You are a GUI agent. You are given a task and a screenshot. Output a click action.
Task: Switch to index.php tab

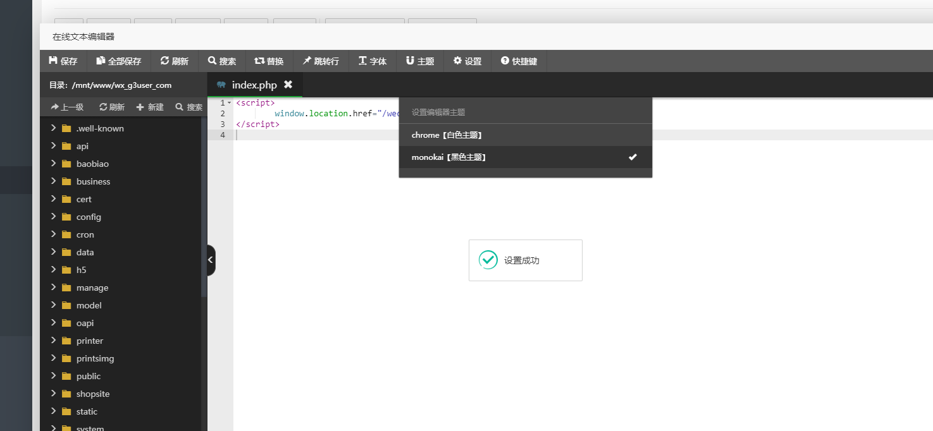coord(254,85)
